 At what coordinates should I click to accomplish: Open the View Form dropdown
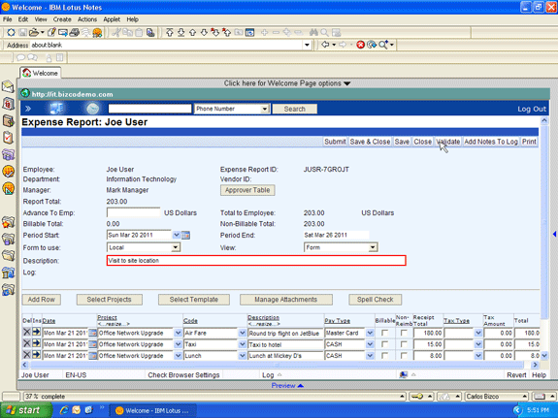tap(373, 247)
